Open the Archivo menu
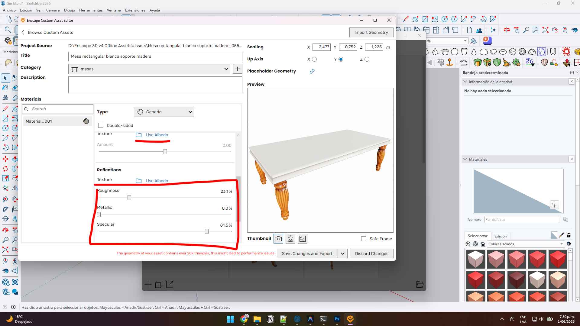 tap(9, 10)
